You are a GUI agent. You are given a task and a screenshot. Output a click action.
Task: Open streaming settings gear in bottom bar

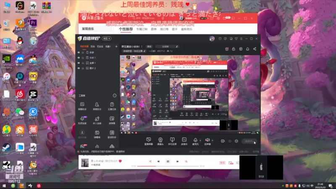(x=236, y=141)
